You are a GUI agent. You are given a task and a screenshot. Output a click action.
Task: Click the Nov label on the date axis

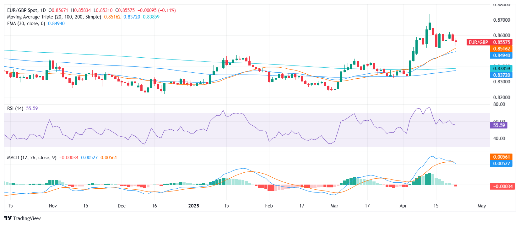pyautogui.click(x=53, y=206)
